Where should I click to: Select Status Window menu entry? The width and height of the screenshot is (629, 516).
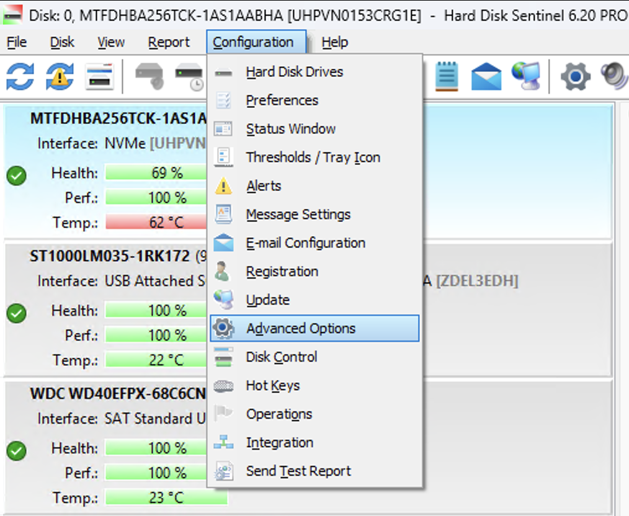click(314, 129)
